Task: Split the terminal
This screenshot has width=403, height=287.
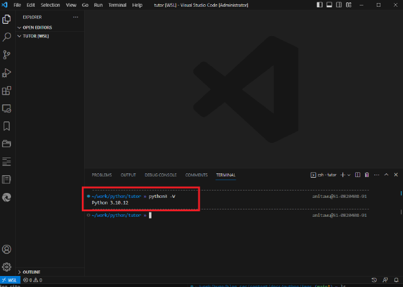Action: (x=357, y=175)
